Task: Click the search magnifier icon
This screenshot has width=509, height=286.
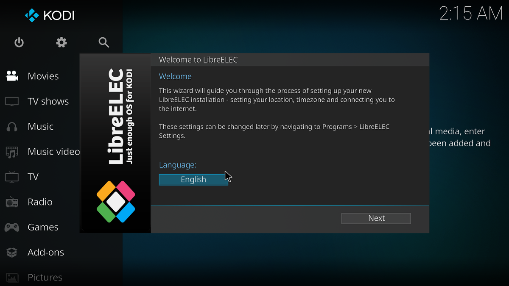Action: (x=104, y=42)
